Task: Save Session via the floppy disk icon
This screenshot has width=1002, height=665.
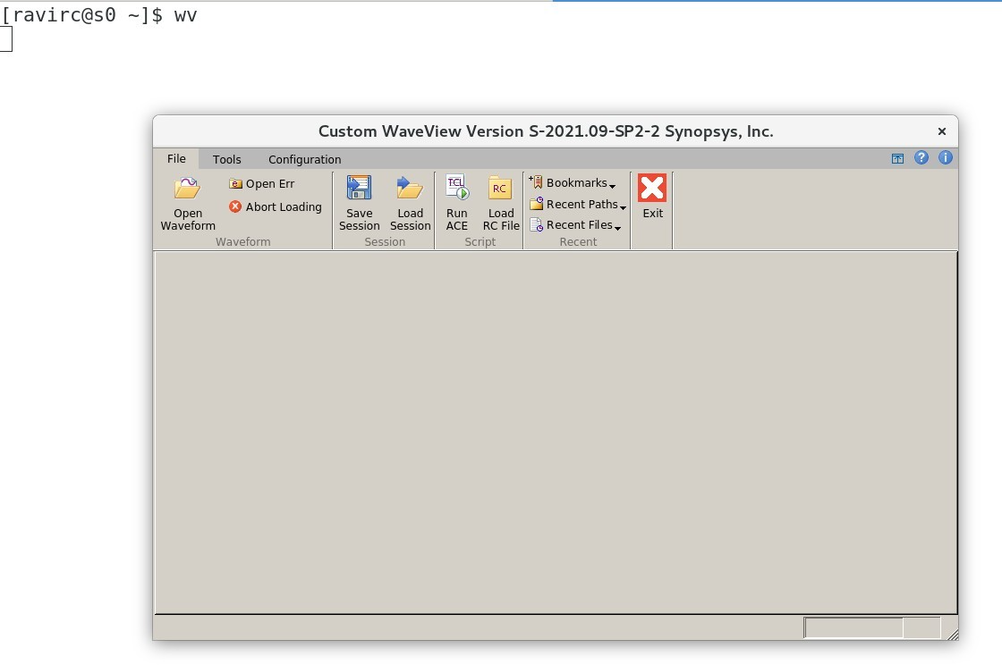Action: (x=359, y=189)
